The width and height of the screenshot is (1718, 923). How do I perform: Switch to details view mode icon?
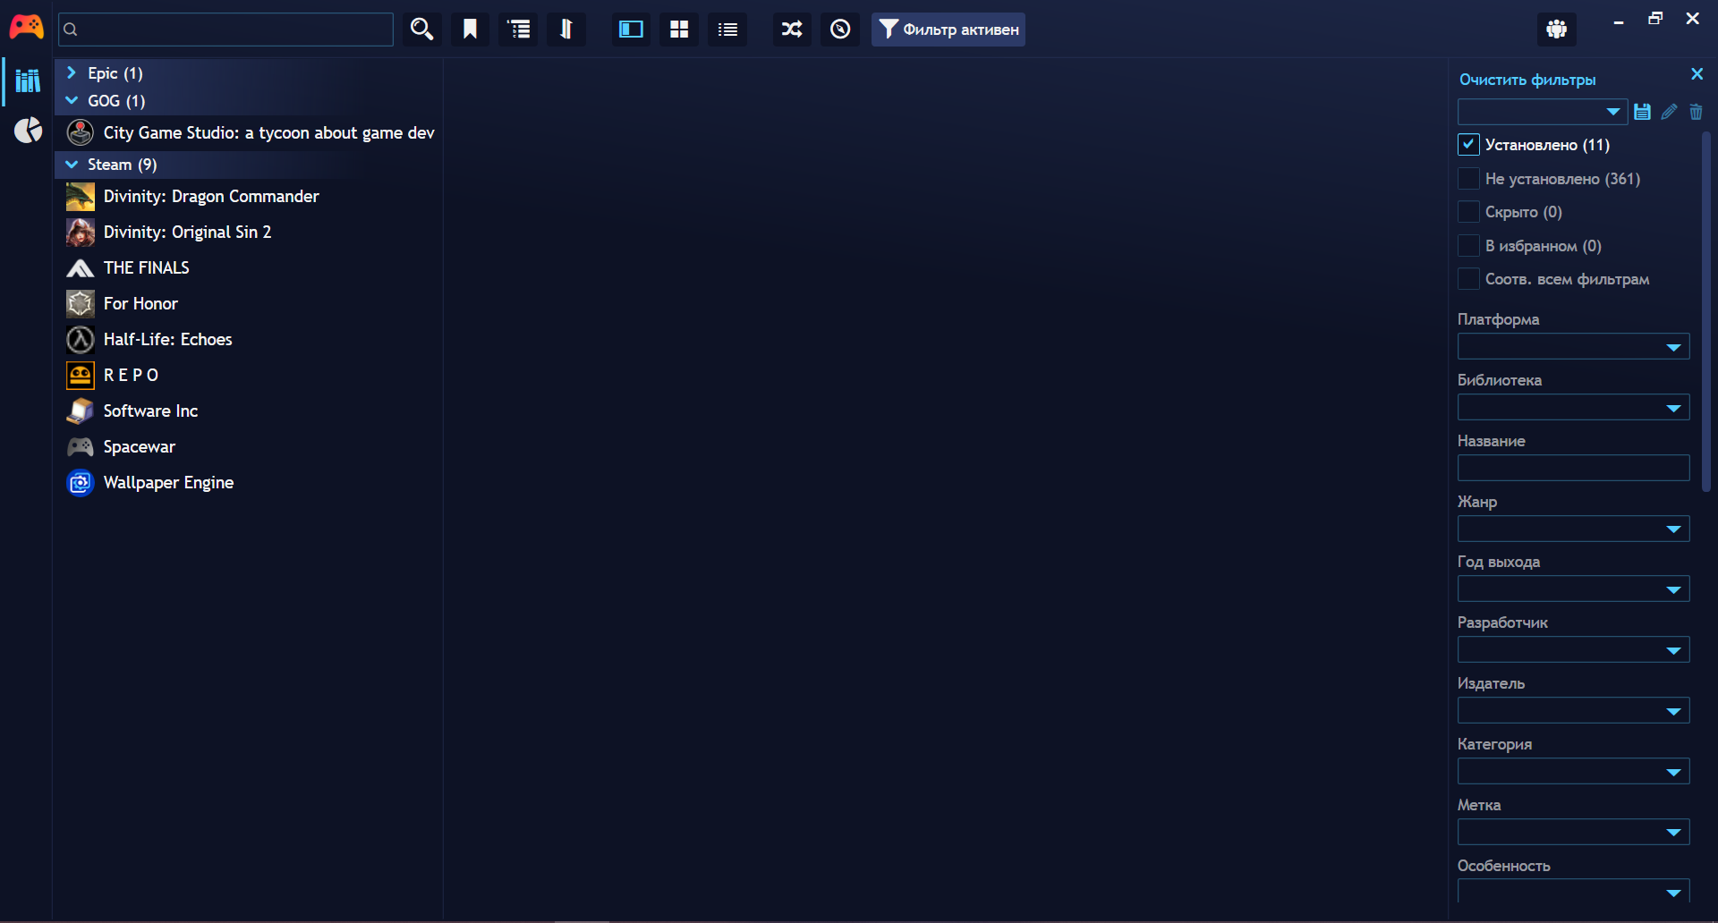coord(631,30)
